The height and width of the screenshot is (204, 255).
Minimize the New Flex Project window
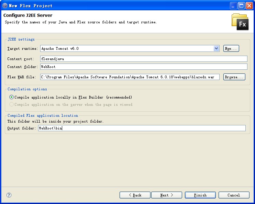pyautogui.click(x=233, y=6)
